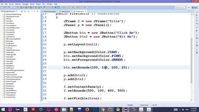Click the New Java Package icon in the toolbar
Viewport: 199px width, 112px height.
(x=36, y=7)
